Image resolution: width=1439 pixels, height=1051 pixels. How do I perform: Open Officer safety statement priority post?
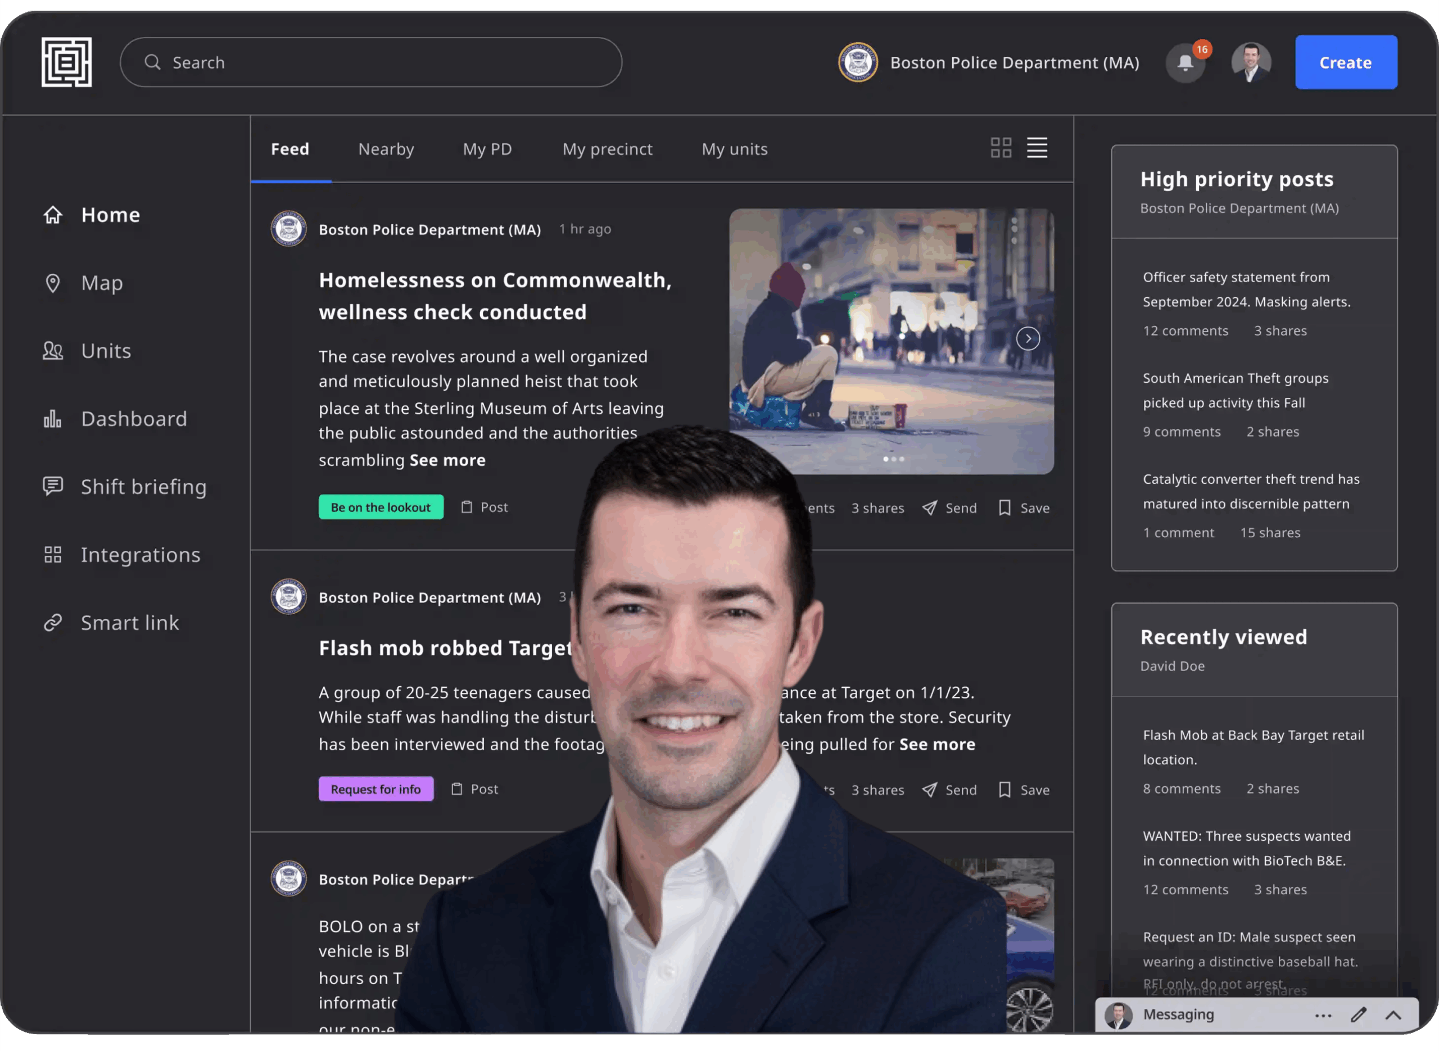(x=1246, y=289)
